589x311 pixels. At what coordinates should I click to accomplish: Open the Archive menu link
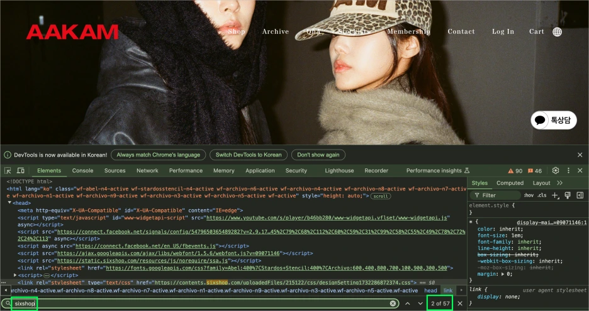(x=276, y=32)
